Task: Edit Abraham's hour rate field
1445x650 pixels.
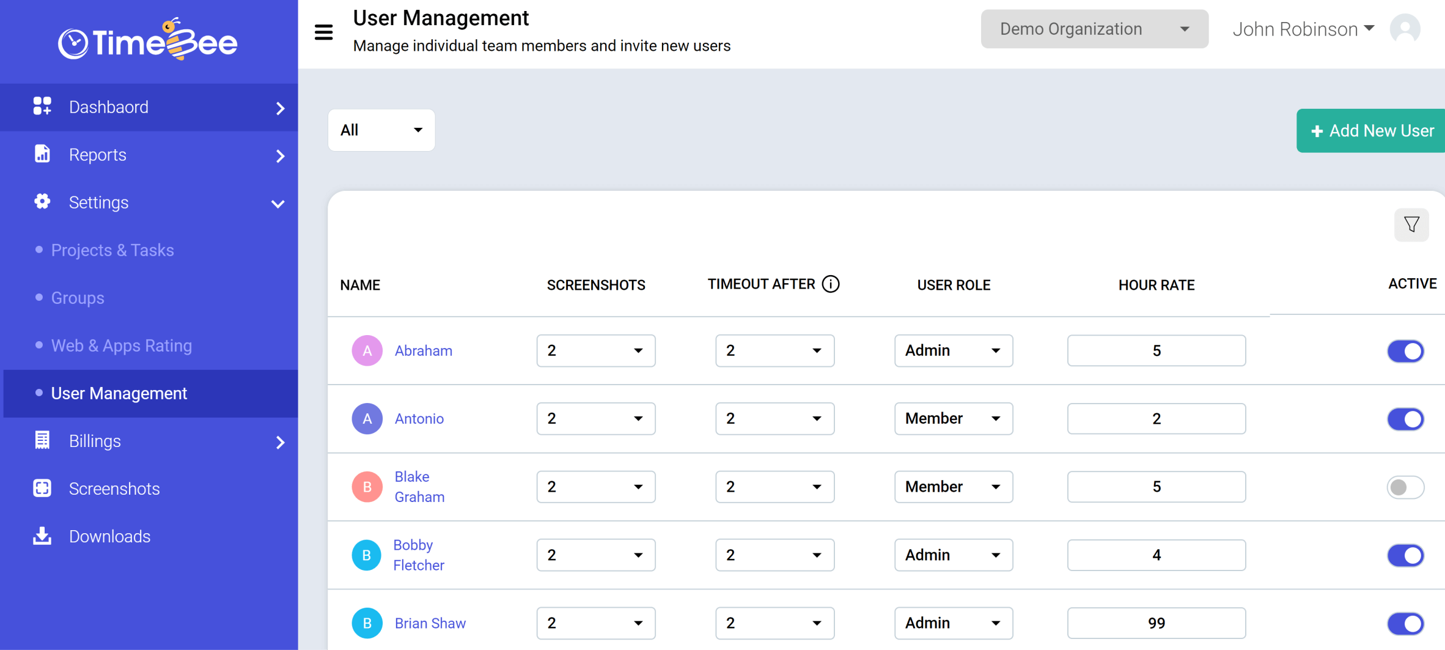Action: (1156, 350)
